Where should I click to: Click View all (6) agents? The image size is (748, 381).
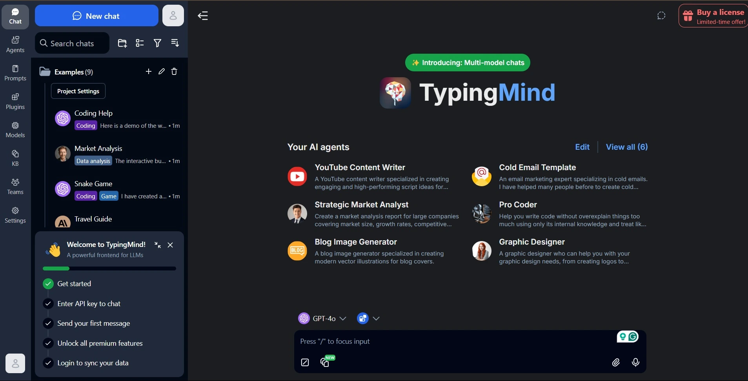point(627,147)
